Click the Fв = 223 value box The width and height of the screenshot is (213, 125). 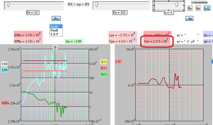click(120, 13)
